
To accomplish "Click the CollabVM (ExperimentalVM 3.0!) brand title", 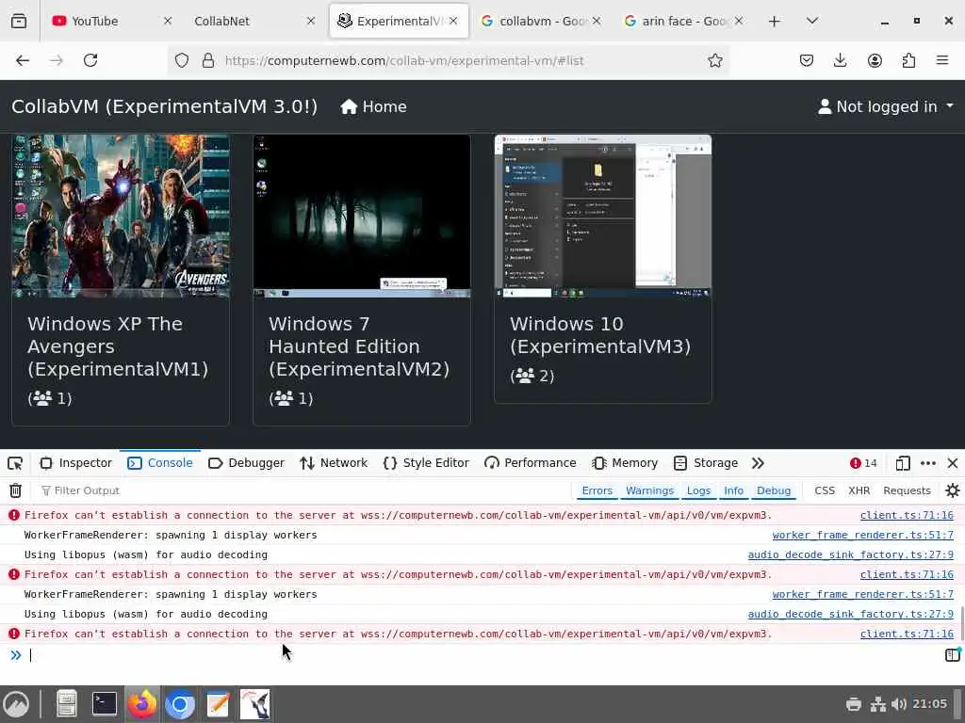I will [x=164, y=106].
